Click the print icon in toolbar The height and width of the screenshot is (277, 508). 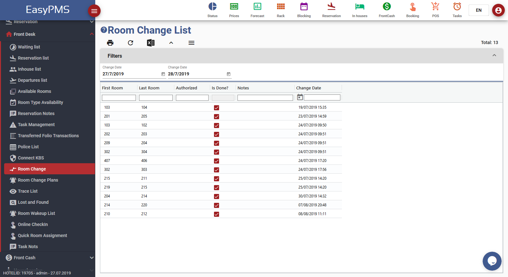pos(110,43)
